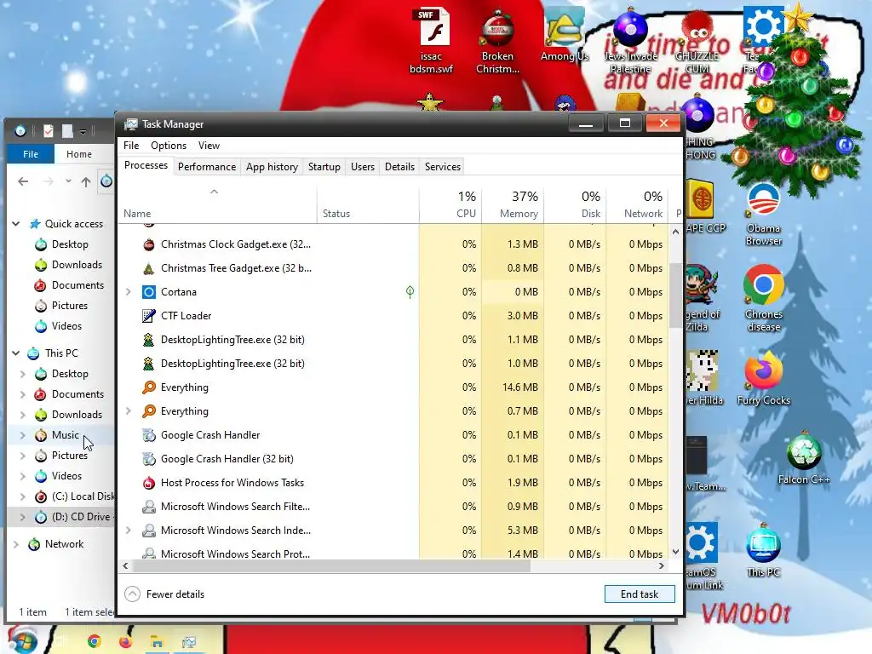Select Videos under This PC
Image resolution: width=872 pixels, height=654 pixels.
click(x=66, y=476)
